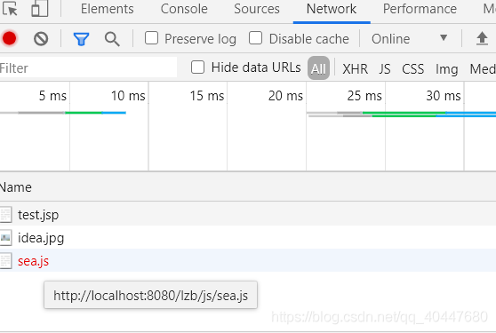Viewport: 496px width, 333px height.
Task: Filter requests by CSS type
Action: 412,68
